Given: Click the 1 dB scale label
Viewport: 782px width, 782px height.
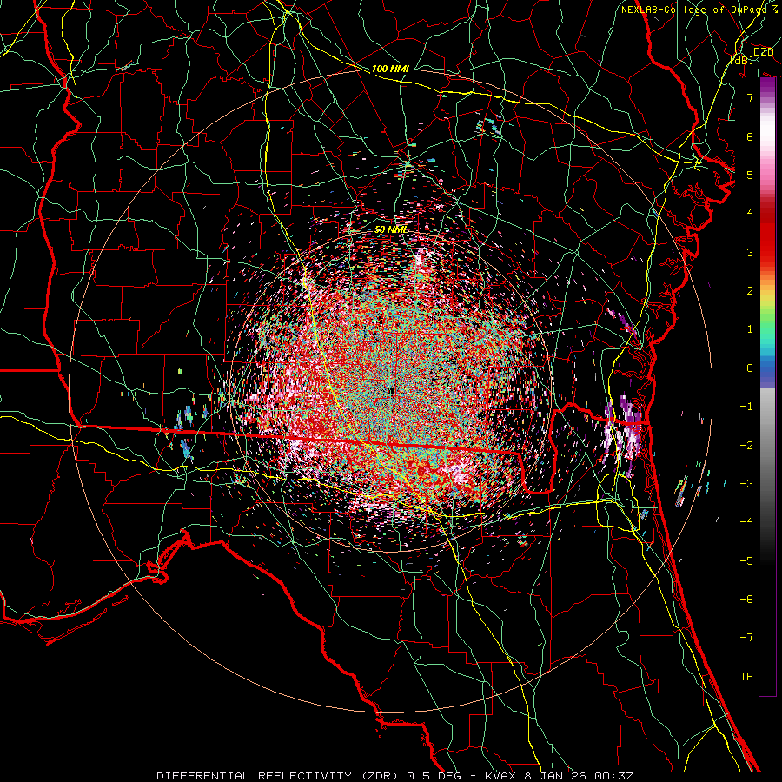Looking at the screenshot, I should coord(750,329).
